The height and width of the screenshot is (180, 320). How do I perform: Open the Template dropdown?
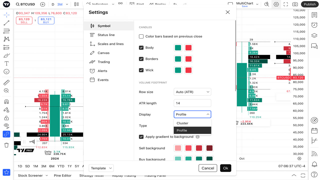(x=101, y=168)
